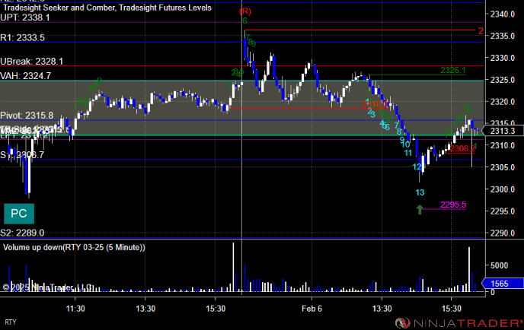Viewport: 524px width, 330px height.
Task: Click the 2295.0 price axis label
Action: [502, 211]
